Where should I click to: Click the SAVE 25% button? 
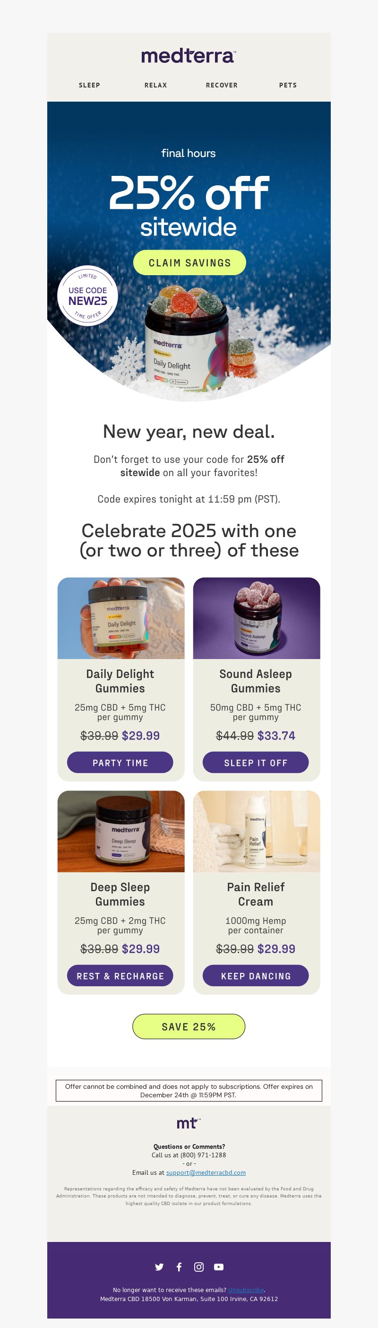189,1026
